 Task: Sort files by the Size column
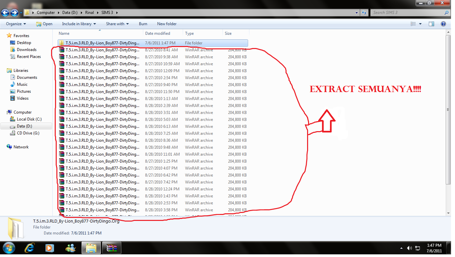[236, 33]
